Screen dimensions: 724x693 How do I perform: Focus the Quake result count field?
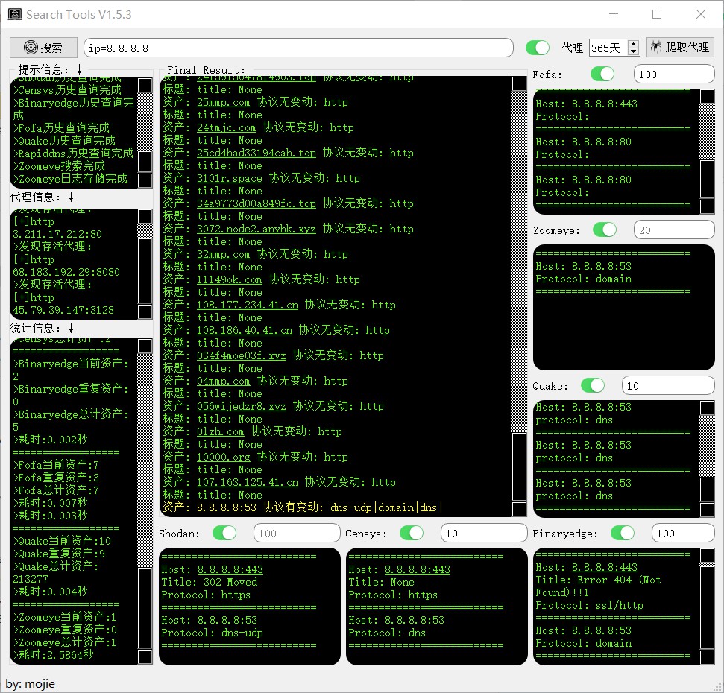(x=667, y=385)
